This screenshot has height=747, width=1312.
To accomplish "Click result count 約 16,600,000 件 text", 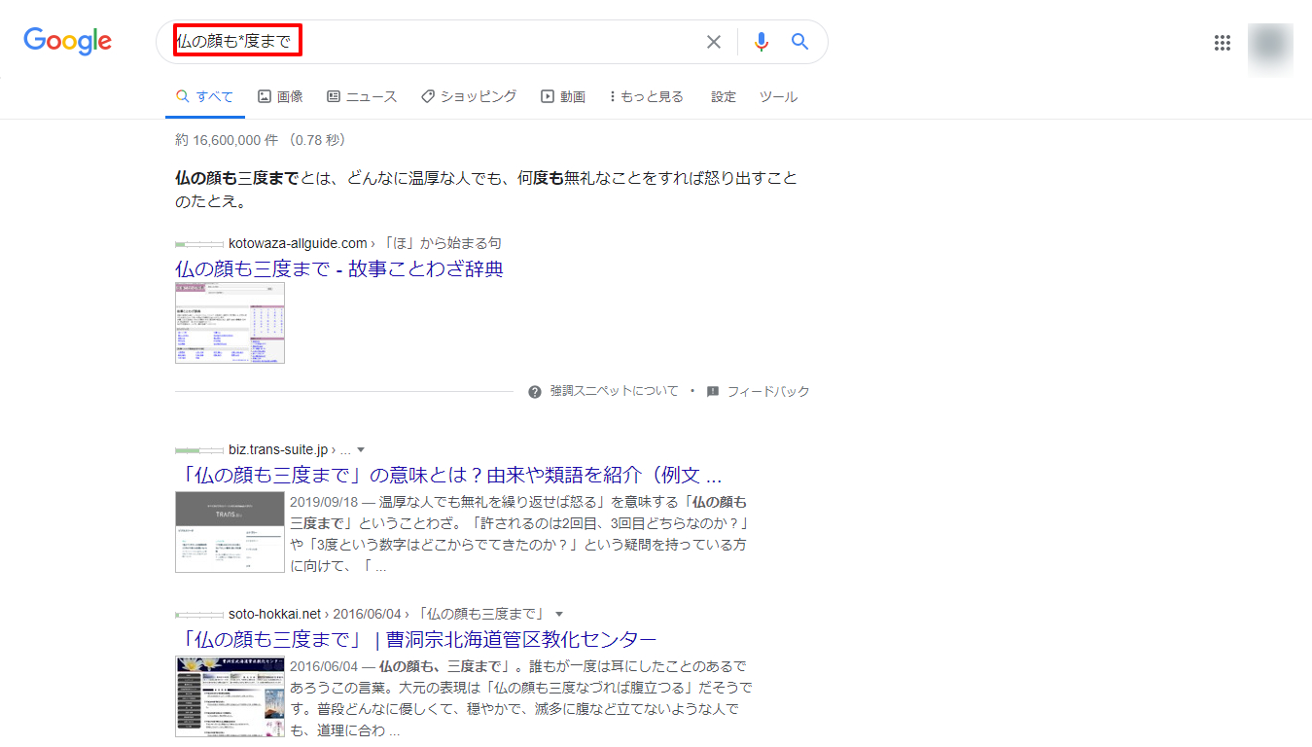I will point(262,140).
